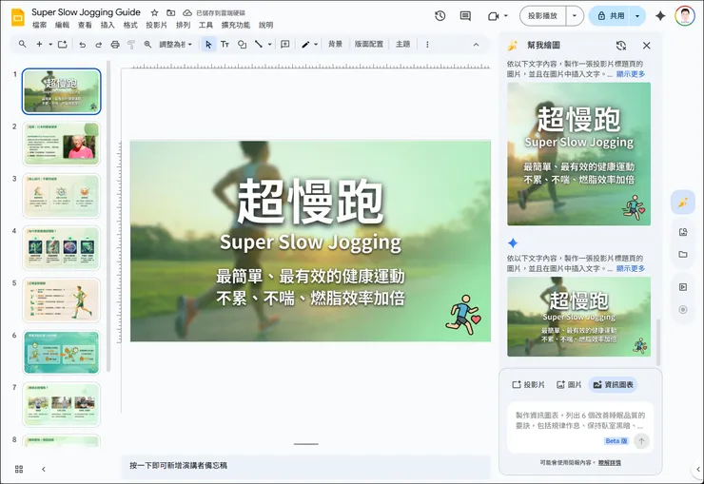The height and width of the screenshot is (484, 704).
Task: Open the 投影播放 dropdown arrow
Action: coord(575,16)
